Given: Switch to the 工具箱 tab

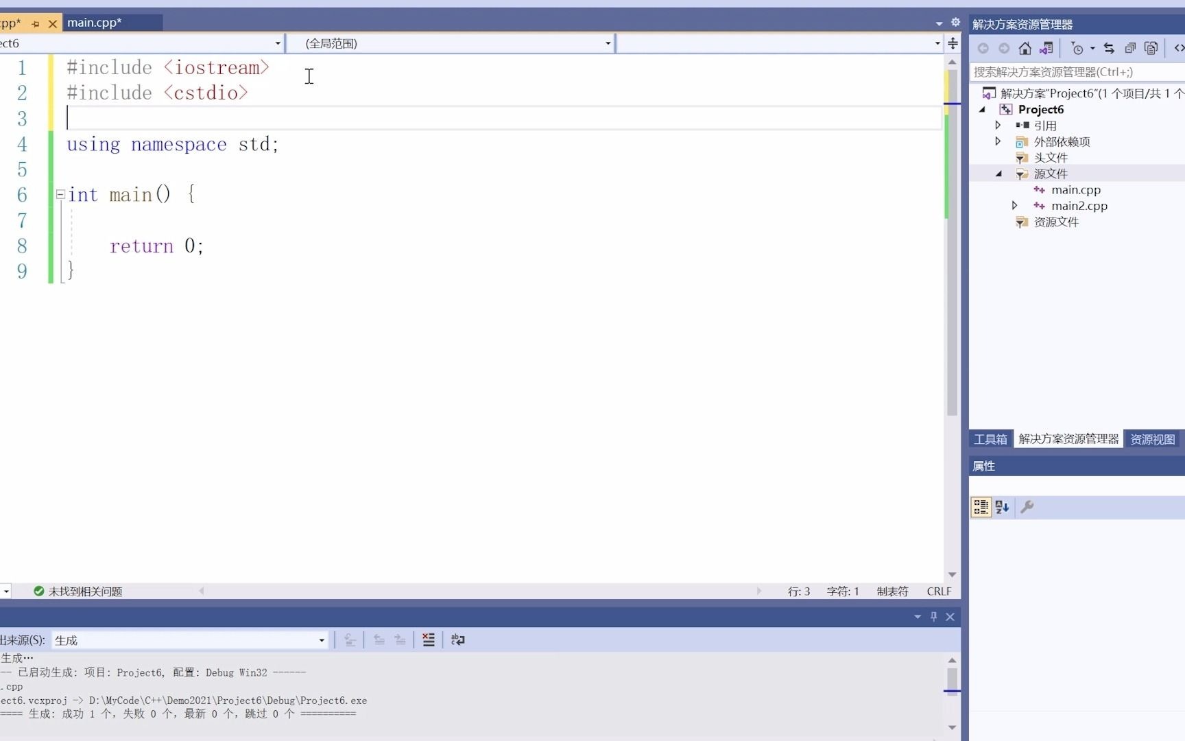Looking at the screenshot, I should pos(990,439).
